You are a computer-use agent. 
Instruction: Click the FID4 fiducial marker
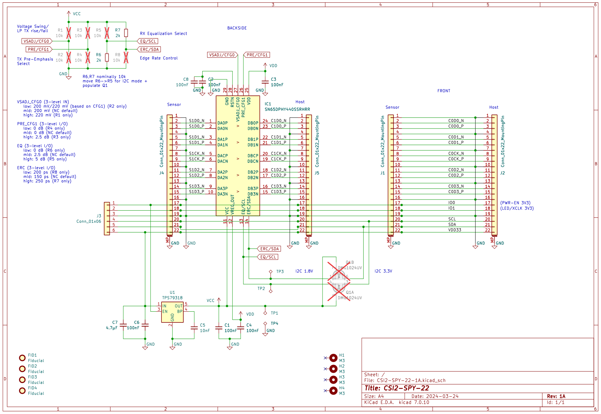(x=22, y=390)
